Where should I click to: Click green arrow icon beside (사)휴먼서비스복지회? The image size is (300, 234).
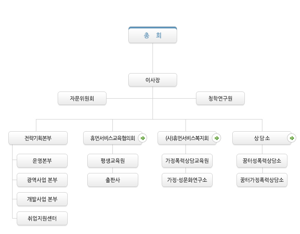(216, 138)
